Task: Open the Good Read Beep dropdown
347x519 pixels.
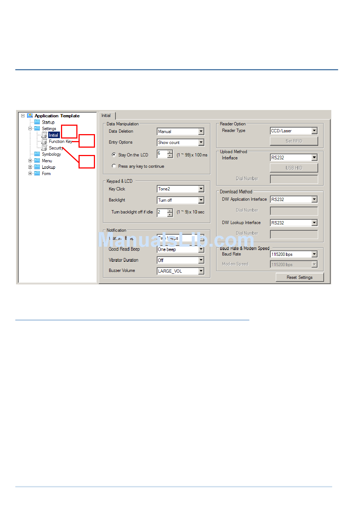Action: 201,249
